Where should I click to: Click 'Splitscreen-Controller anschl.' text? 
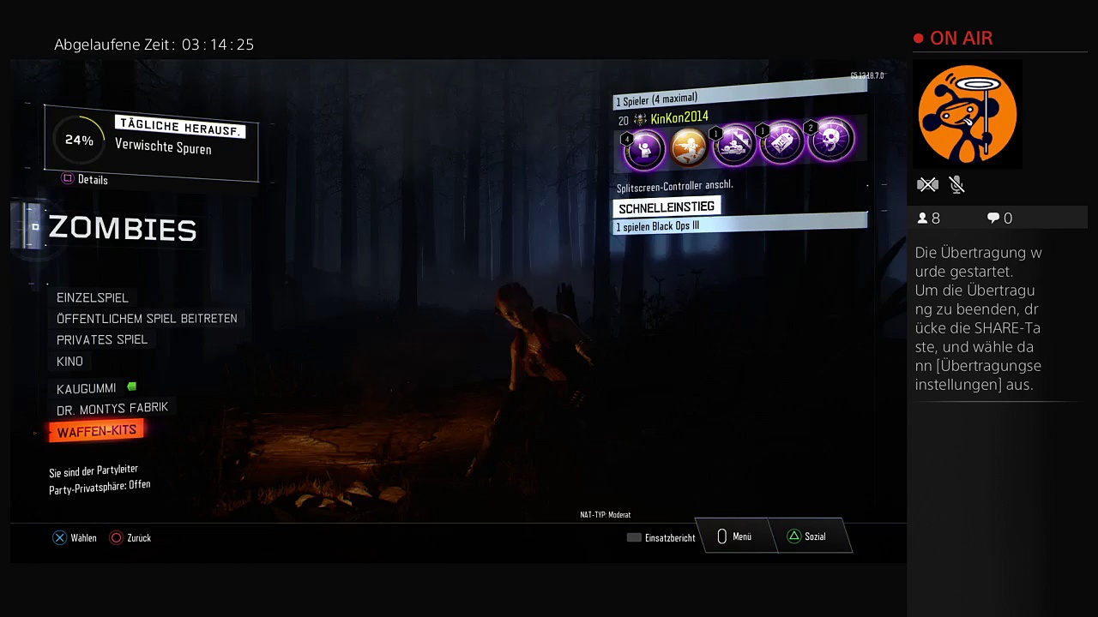[674, 186]
